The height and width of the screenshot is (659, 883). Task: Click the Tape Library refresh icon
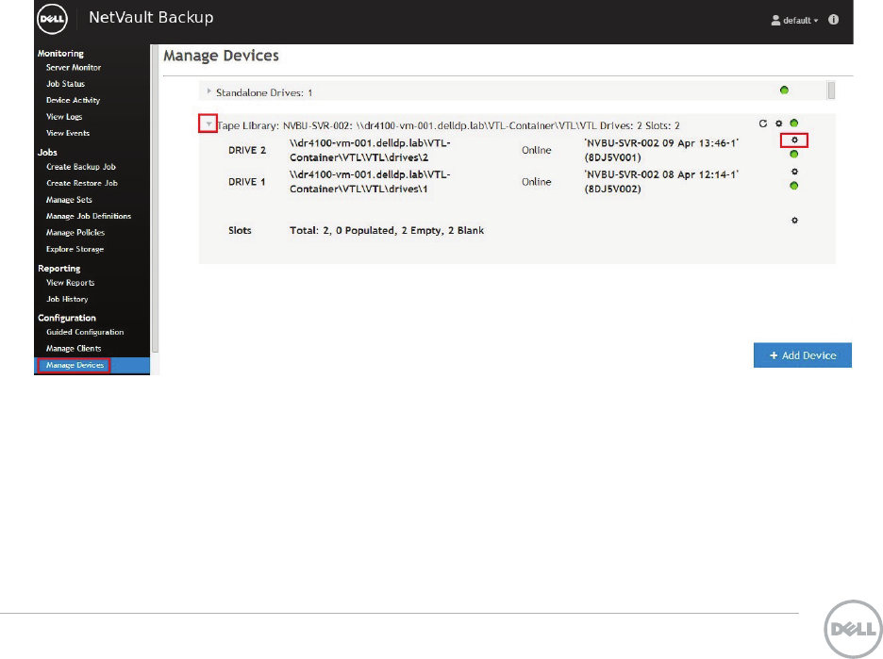pyautogui.click(x=762, y=124)
